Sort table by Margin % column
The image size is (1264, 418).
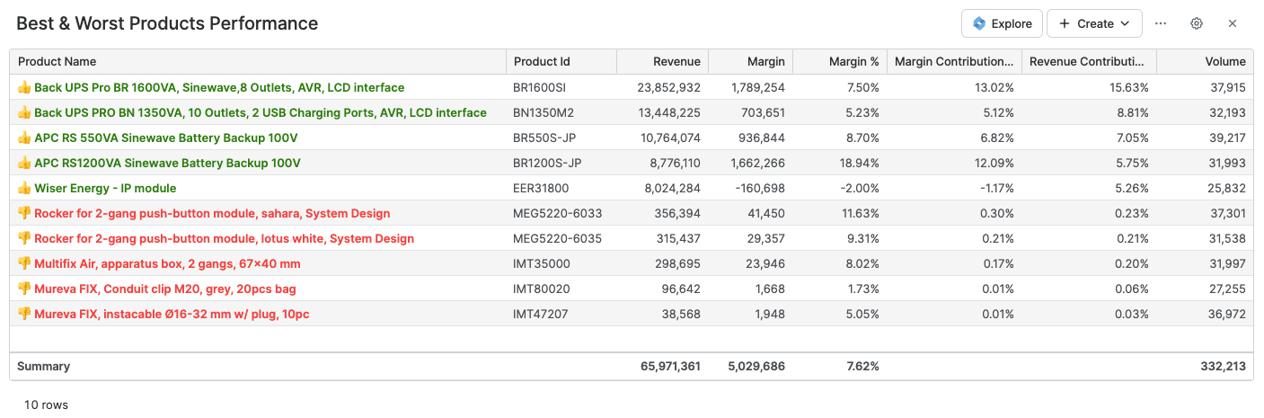click(853, 62)
